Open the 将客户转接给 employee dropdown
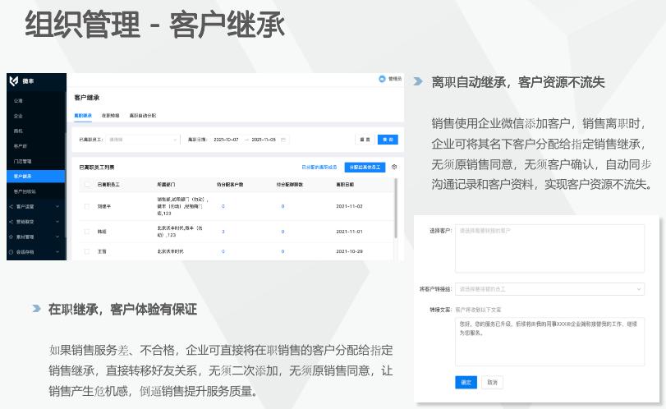Viewport: 666px width, 409px height. tap(549, 289)
